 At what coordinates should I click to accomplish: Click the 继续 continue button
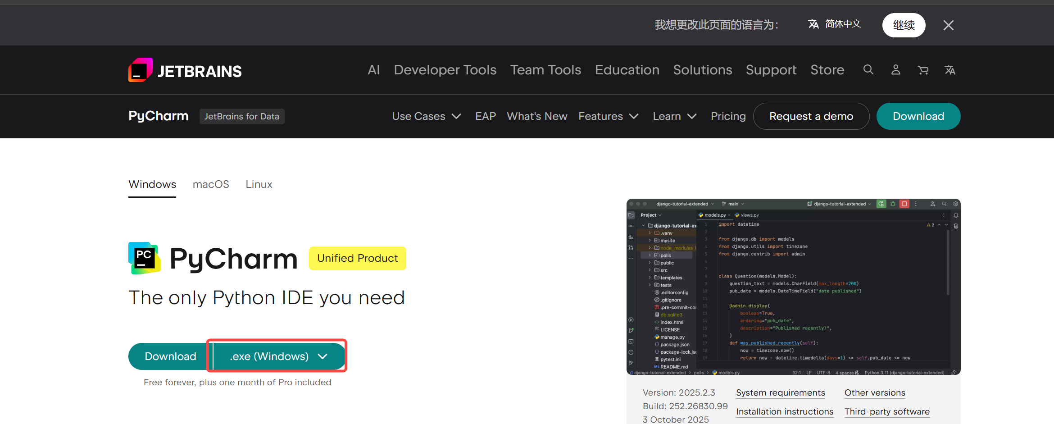coord(904,25)
